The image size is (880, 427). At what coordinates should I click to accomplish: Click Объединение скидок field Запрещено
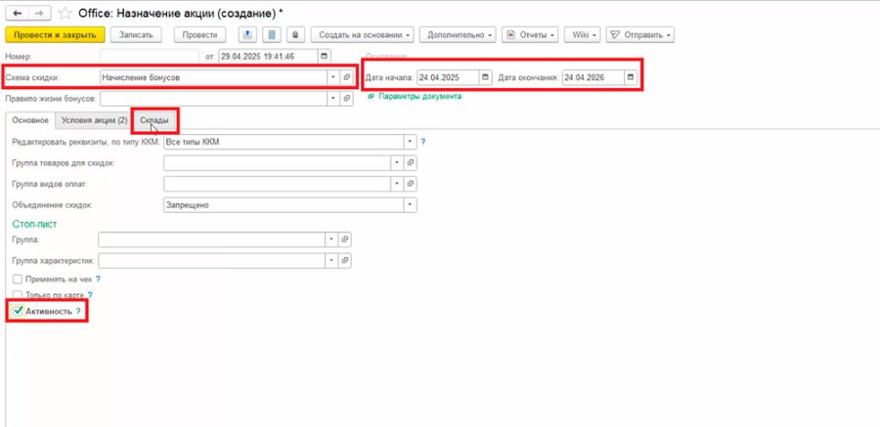284,205
